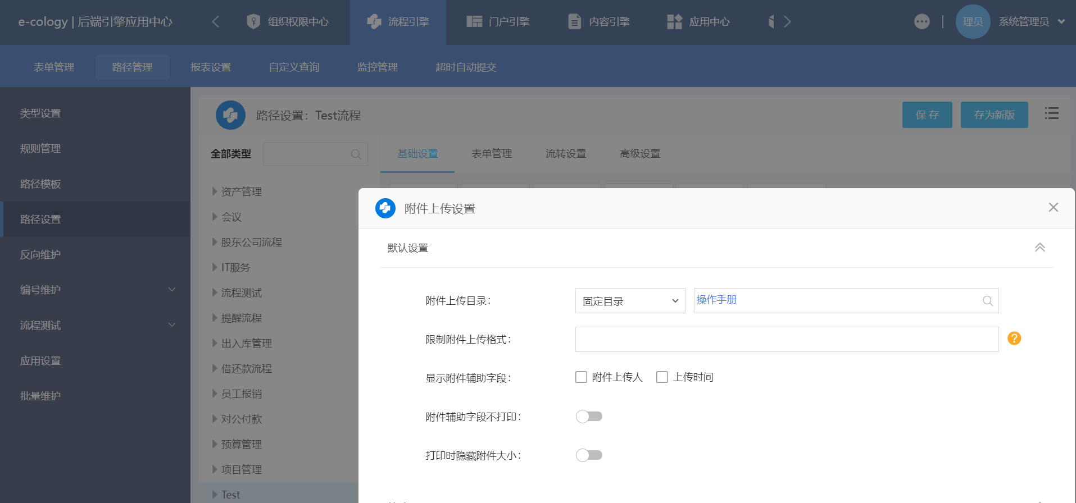Switch to the 流转设置 tab
The image size is (1076, 503).
pyautogui.click(x=566, y=154)
